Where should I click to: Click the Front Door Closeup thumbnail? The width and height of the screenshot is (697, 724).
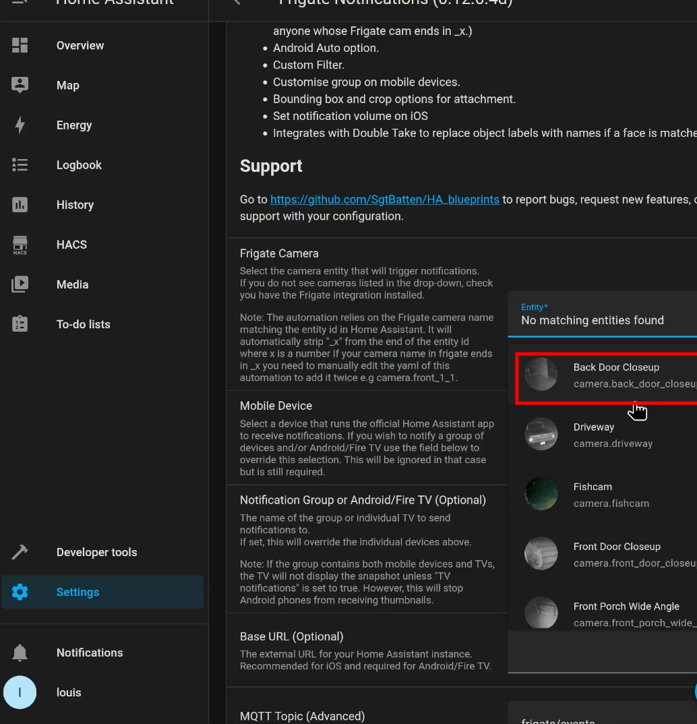[x=541, y=553]
